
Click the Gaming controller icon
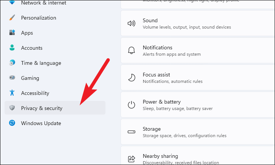tap(12, 78)
